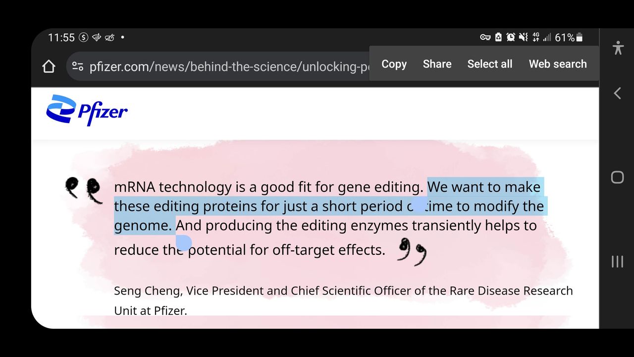
Task: Tap the muted sound status icon
Action: coord(523,37)
